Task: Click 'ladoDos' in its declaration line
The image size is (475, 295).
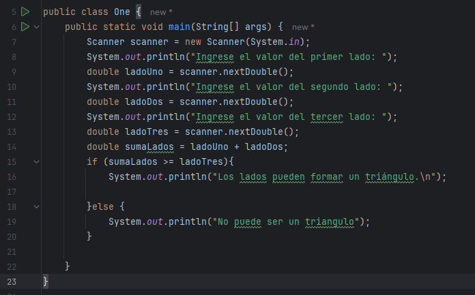Action: click(x=144, y=102)
